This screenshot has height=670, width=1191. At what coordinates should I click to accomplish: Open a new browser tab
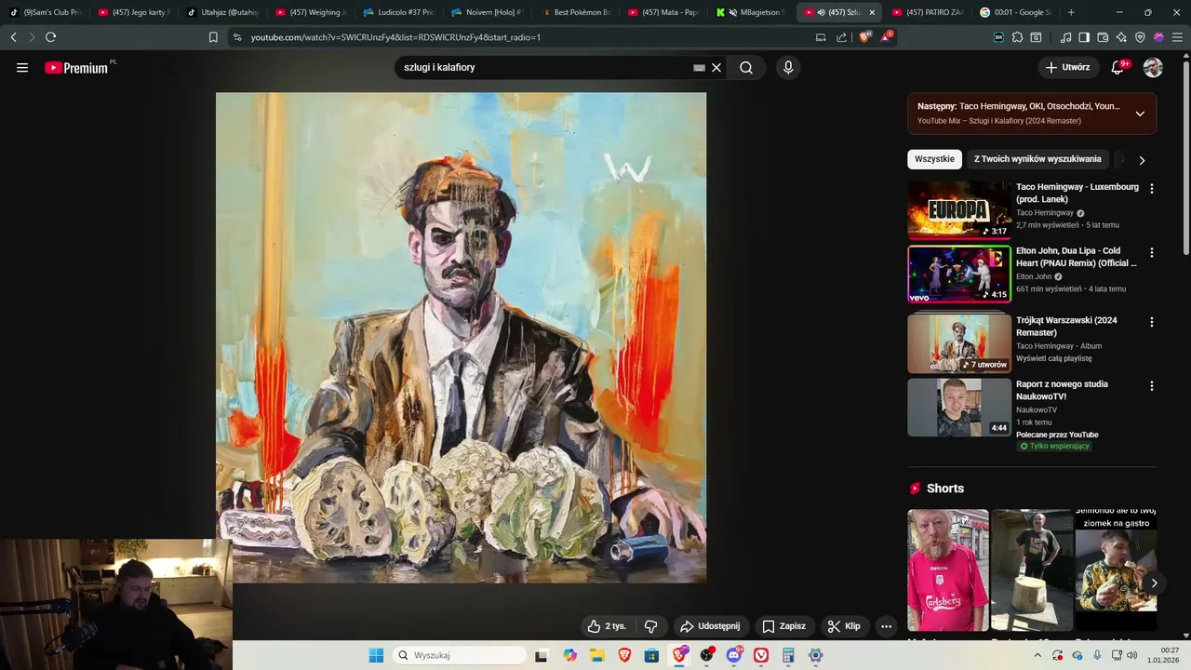[1071, 12]
